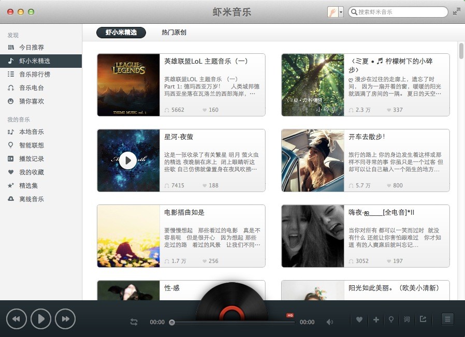Open 智能联想 in the sidebar
The height and width of the screenshot is (337, 465).
point(41,145)
